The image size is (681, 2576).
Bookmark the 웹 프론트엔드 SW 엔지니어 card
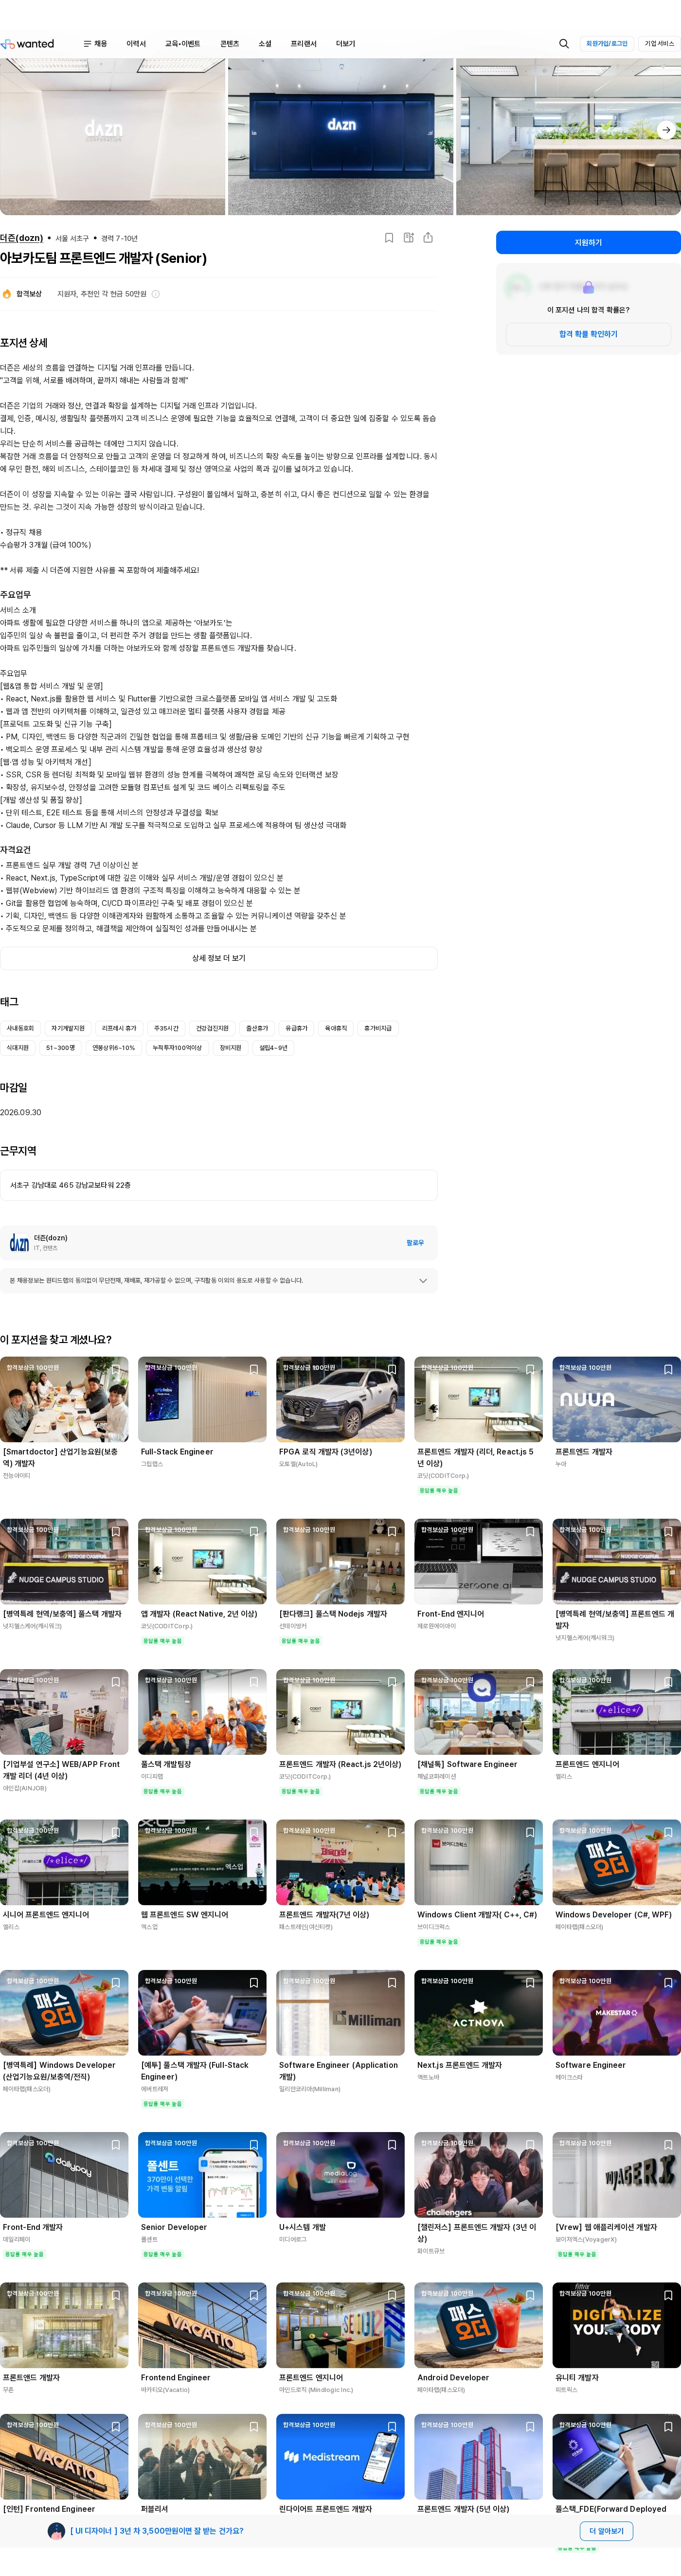pos(254,1832)
